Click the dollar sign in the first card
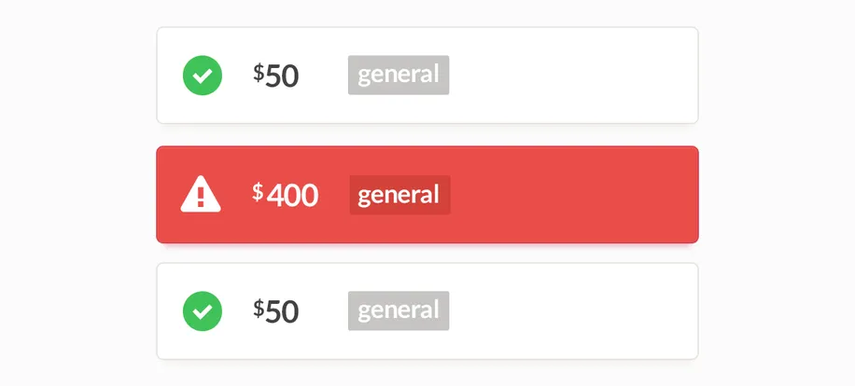This screenshot has width=855, height=386. point(259,72)
